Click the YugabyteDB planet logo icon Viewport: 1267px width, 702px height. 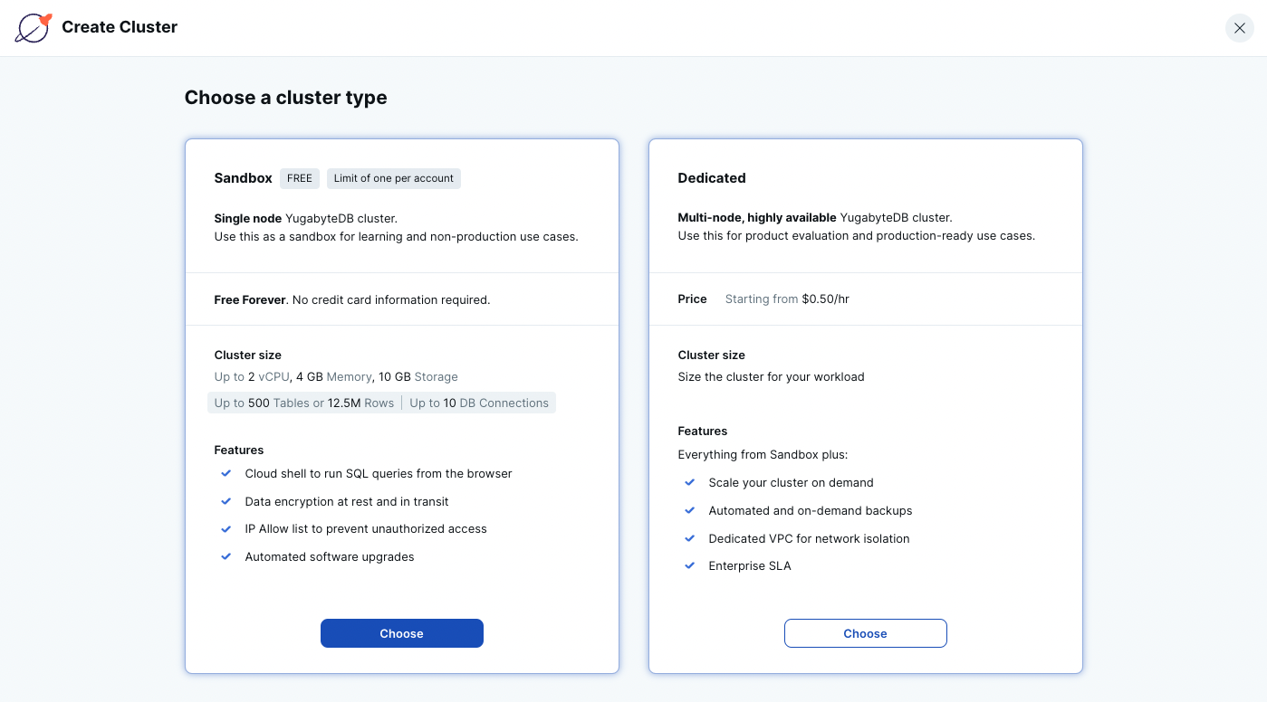click(x=34, y=28)
